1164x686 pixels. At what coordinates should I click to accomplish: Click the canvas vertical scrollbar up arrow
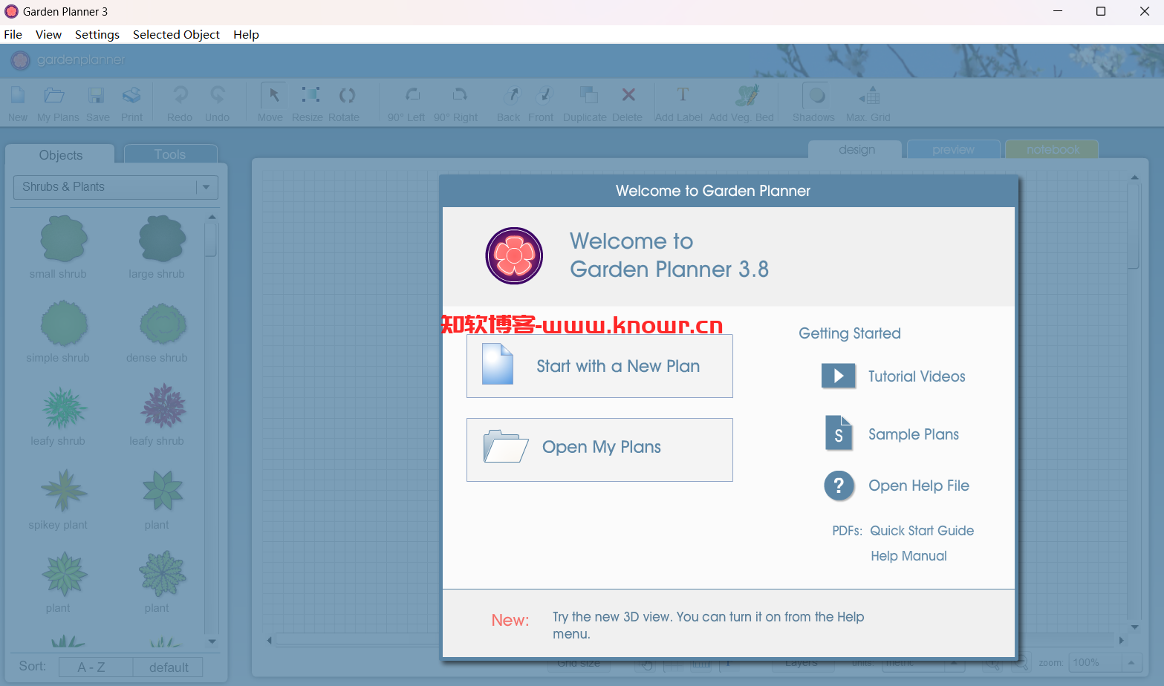(1134, 177)
